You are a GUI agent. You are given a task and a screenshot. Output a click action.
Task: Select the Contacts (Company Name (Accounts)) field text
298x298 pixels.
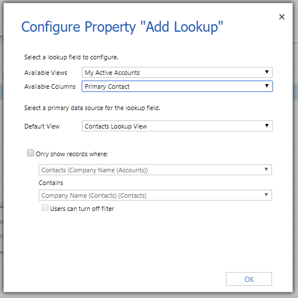point(95,170)
